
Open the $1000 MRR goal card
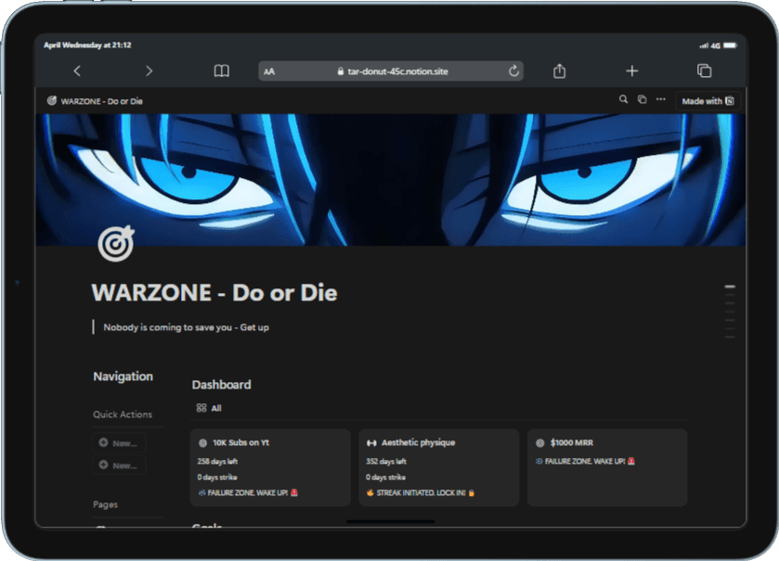[607, 467]
